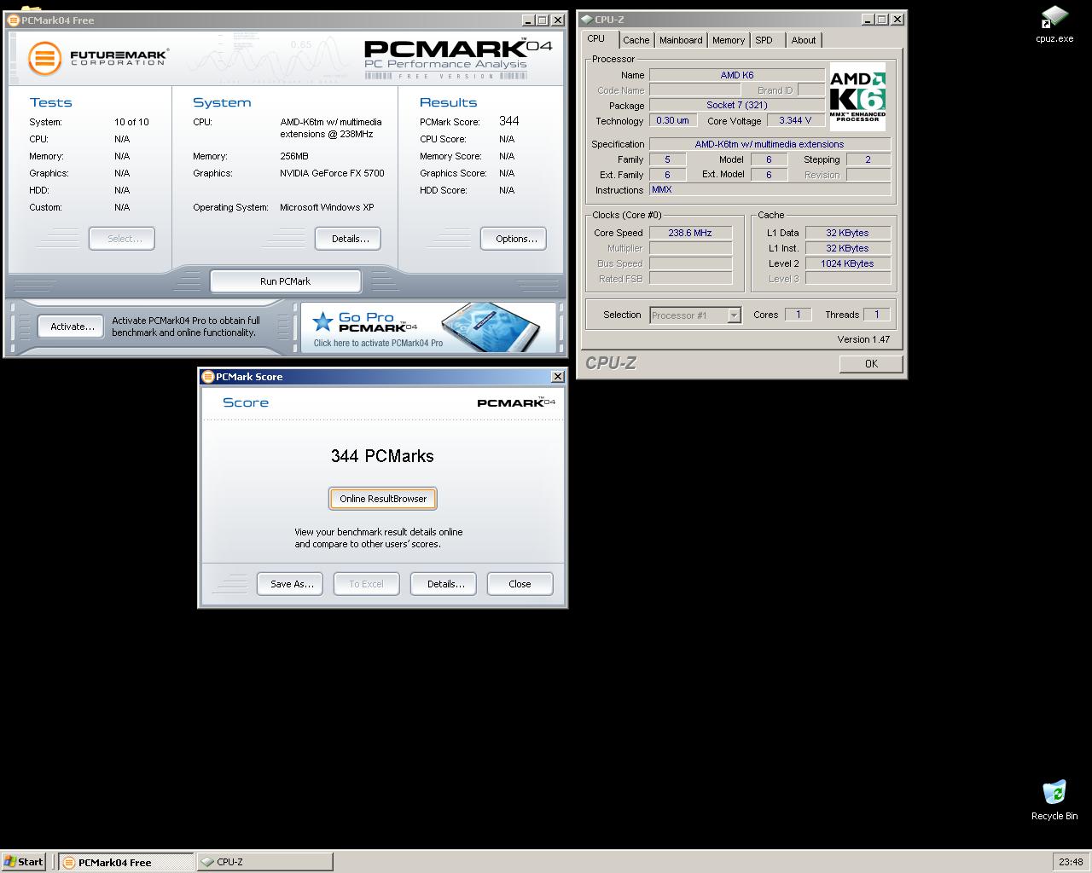Click the CPU-Z title bar icon
1092x873 pixels.
(x=586, y=19)
